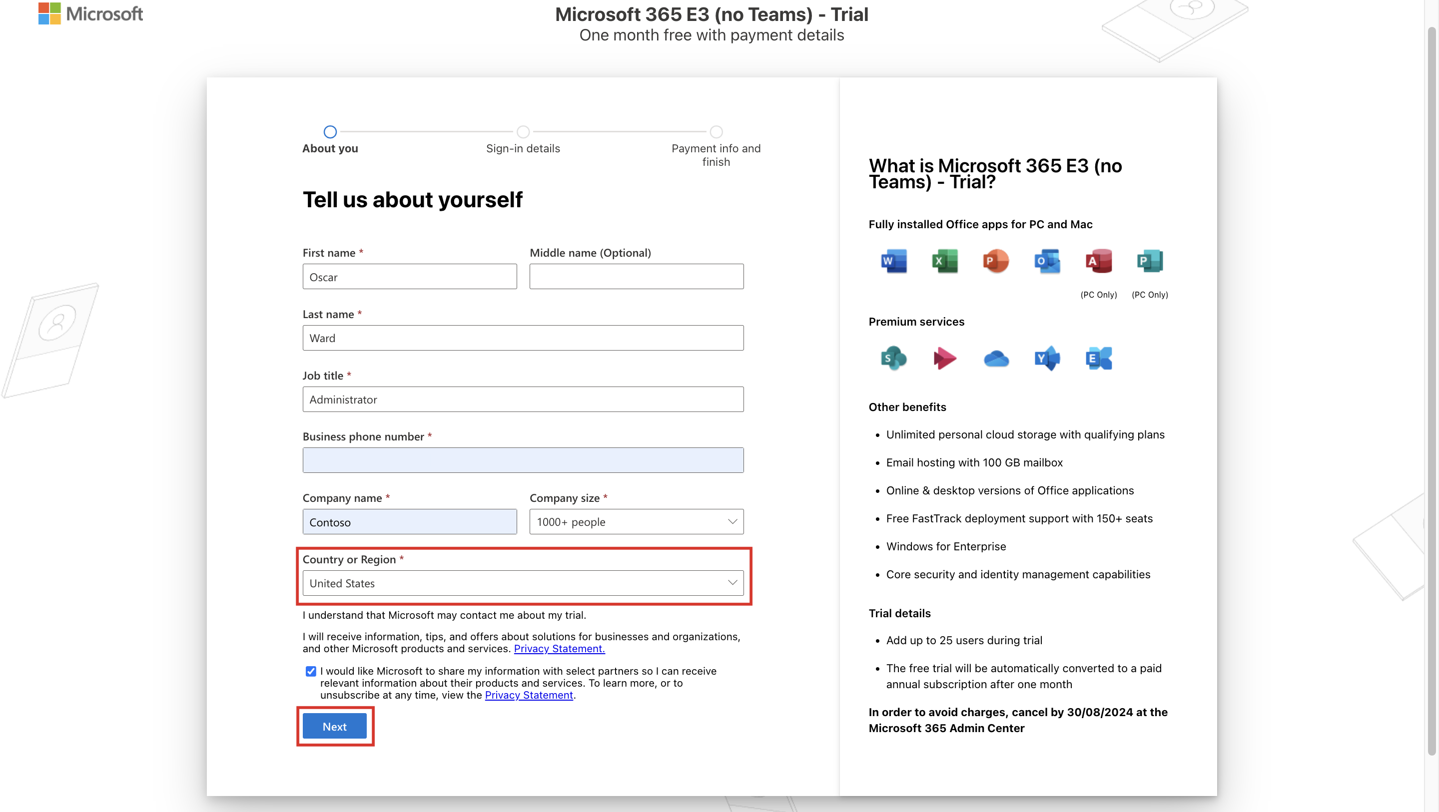The width and height of the screenshot is (1439, 812).
Task: Click the Publisher app icon
Action: point(1150,261)
